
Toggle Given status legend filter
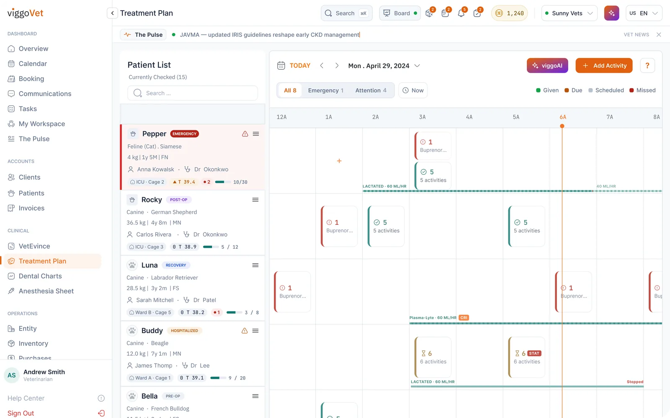(x=547, y=90)
